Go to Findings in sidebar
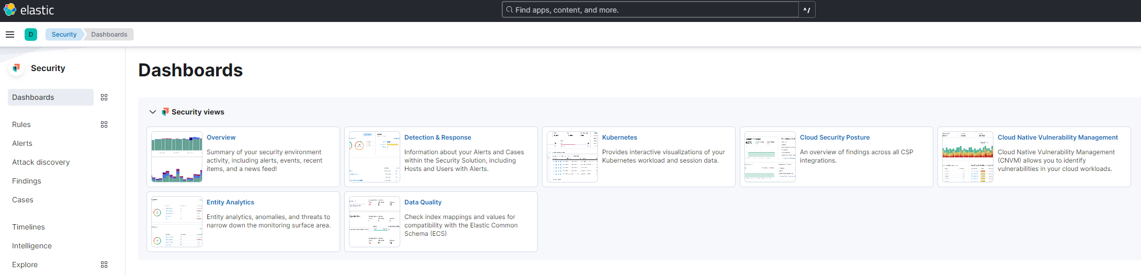 [27, 181]
